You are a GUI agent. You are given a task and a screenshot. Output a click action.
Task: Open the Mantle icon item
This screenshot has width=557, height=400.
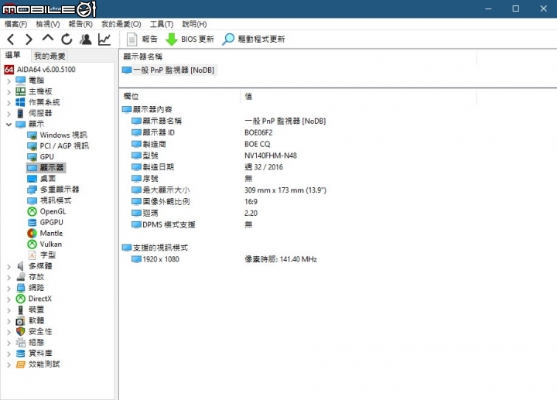(32, 234)
